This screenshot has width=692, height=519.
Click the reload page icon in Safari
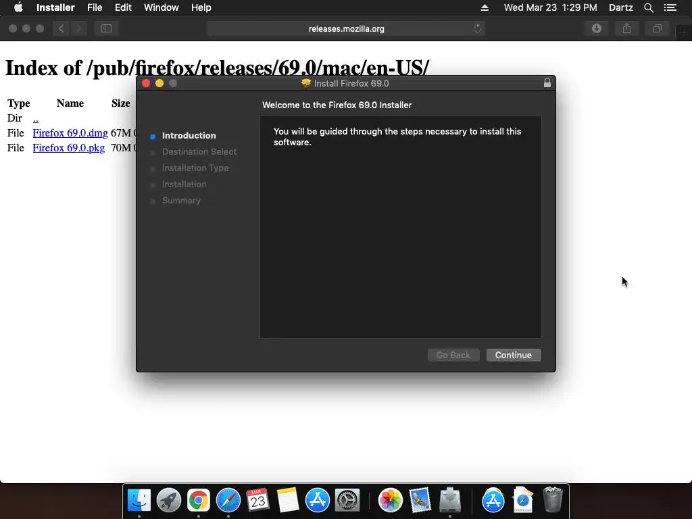477,28
